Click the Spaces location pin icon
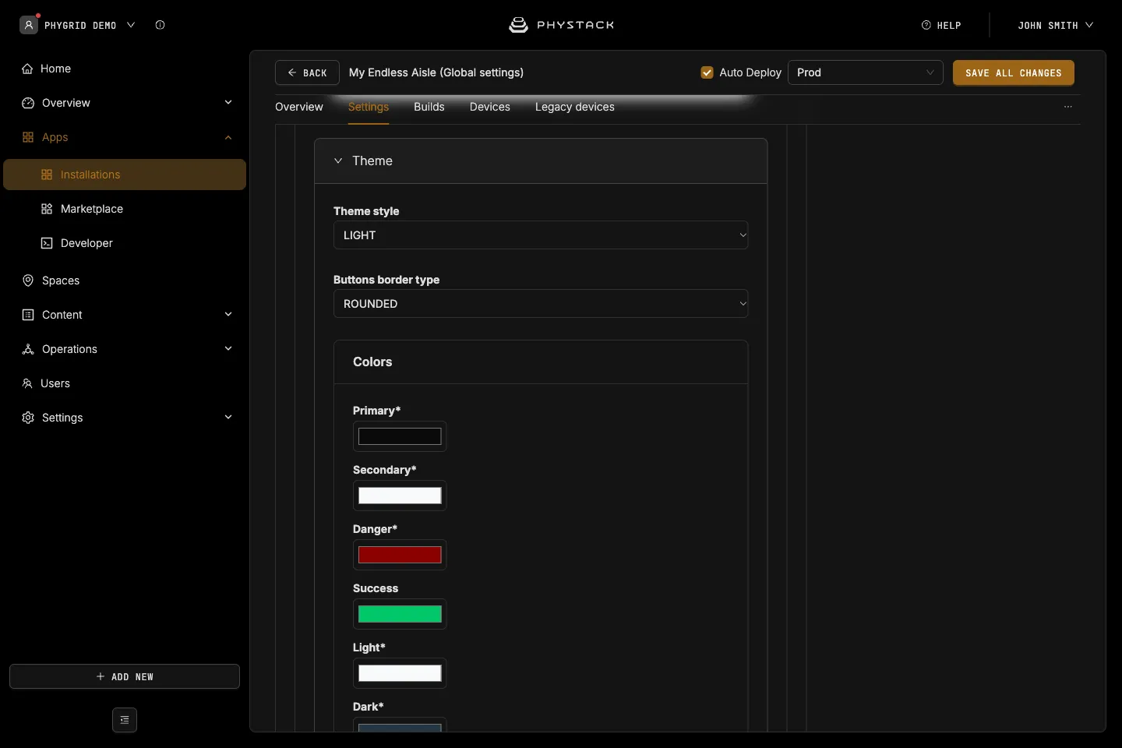This screenshot has height=748, width=1122. (28, 280)
